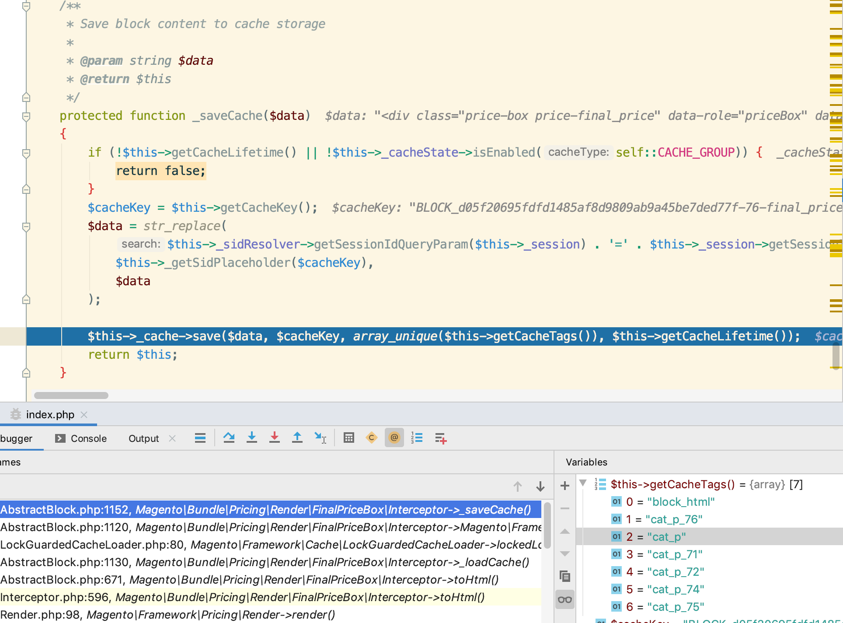Select array item 6 = "cat_p_75"

coord(709,607)
